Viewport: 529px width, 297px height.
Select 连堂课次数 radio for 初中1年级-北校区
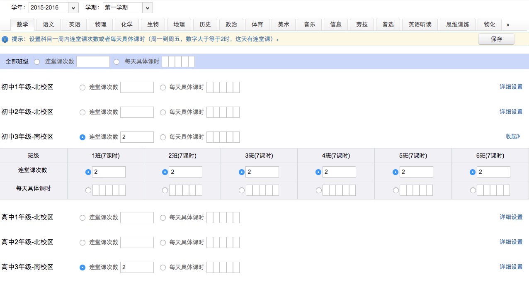click(x=82, y=87)
